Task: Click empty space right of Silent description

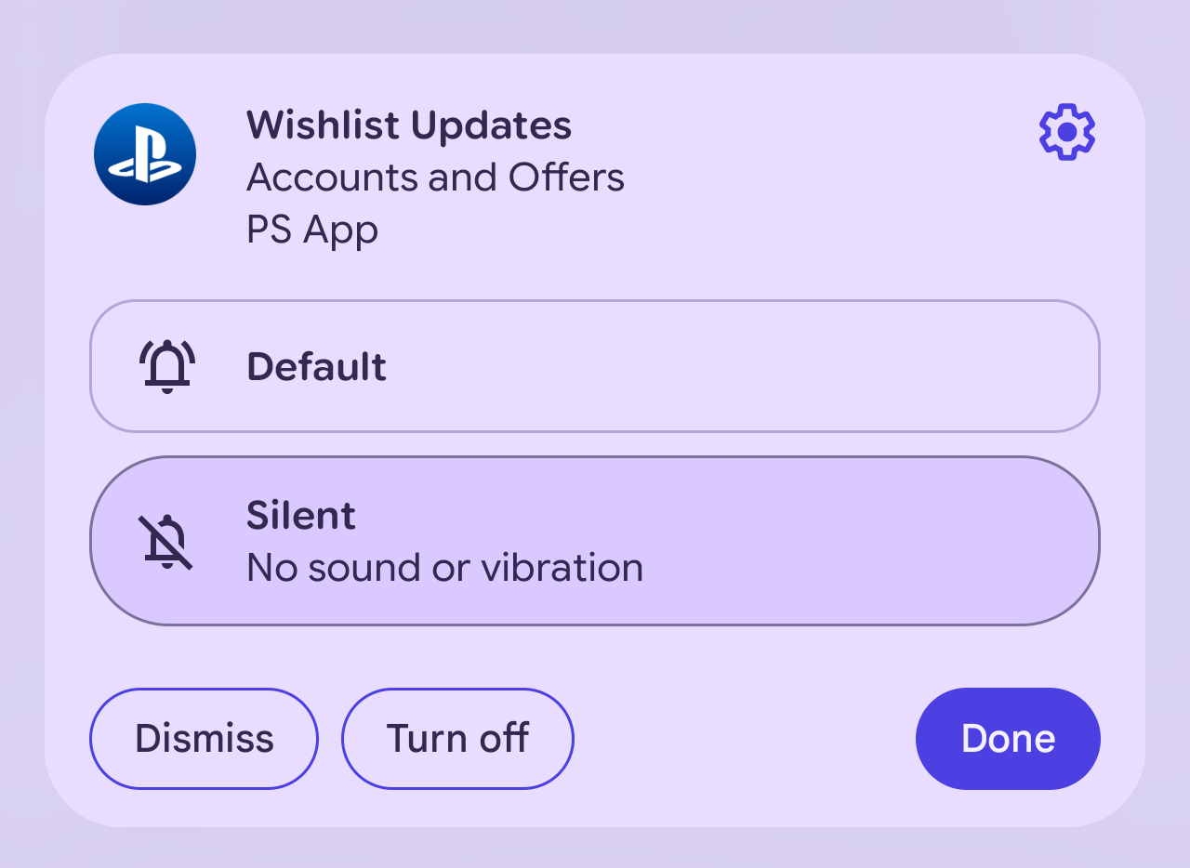Action: (x=865, y=558)
